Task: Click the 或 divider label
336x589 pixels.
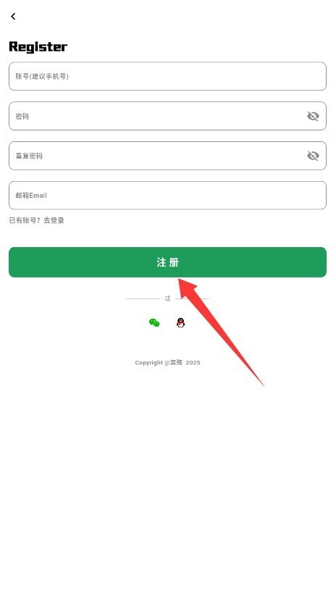Action: (x=167, y=298)
